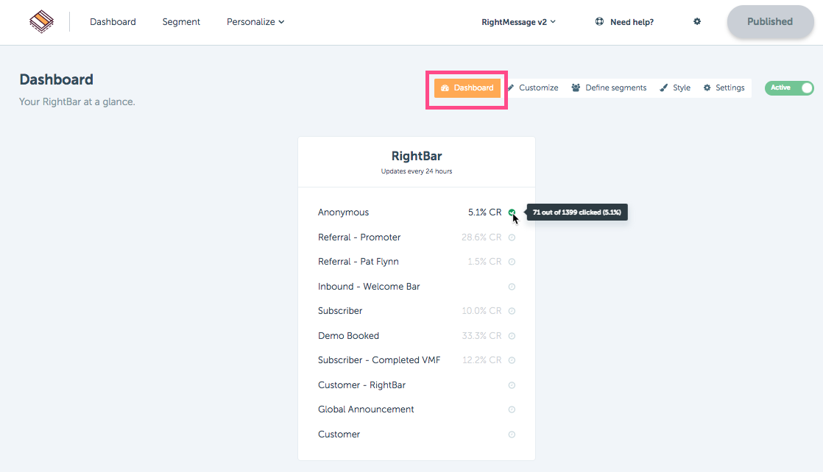Select the Customer - RightBar segment name

361,385
